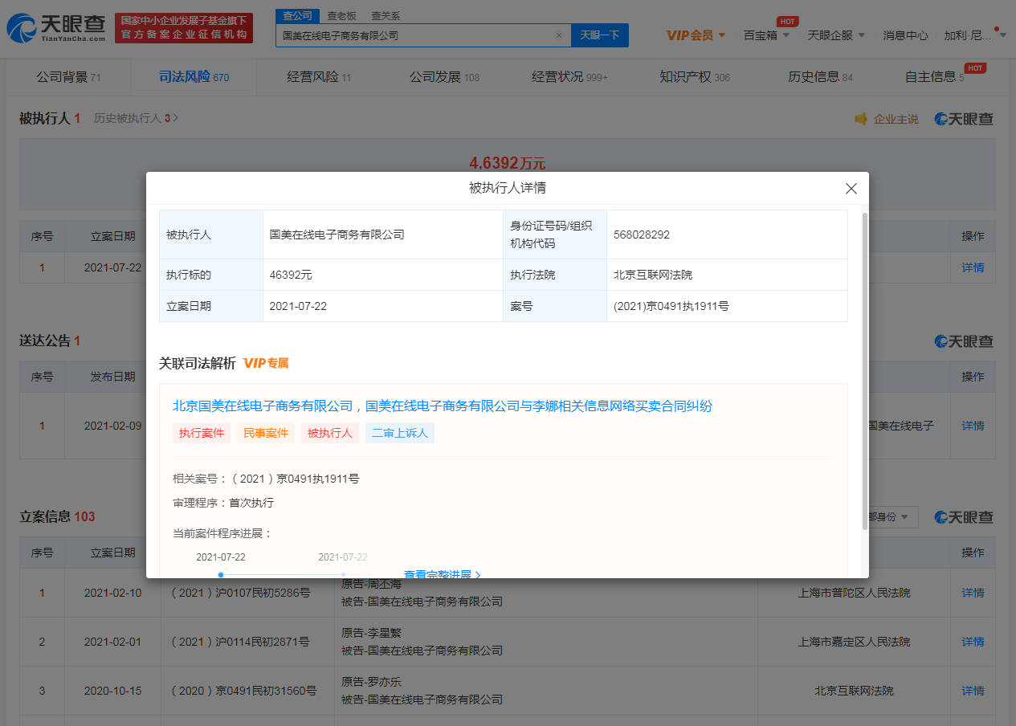
Task: Clear the search box text
Action: click(559, 35)
